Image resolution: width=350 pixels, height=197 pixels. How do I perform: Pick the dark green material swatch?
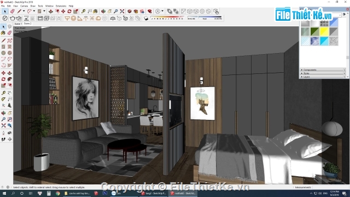(315, 32)
